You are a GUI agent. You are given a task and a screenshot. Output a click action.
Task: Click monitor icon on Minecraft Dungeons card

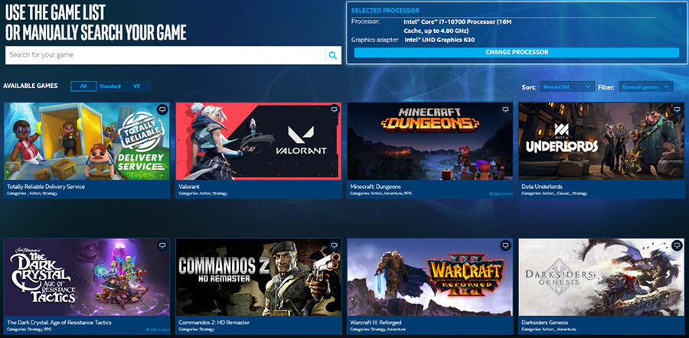tap(506, 109)
